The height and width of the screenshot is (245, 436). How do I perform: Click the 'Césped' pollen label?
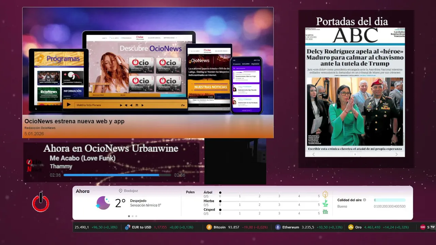point(209,210)
